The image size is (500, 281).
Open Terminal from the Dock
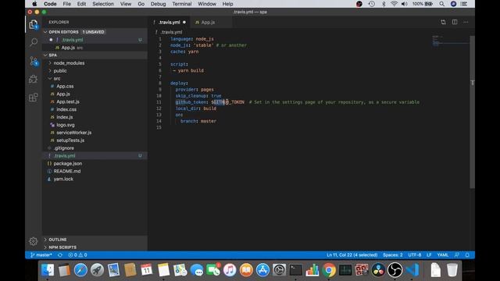pos(295,270)
